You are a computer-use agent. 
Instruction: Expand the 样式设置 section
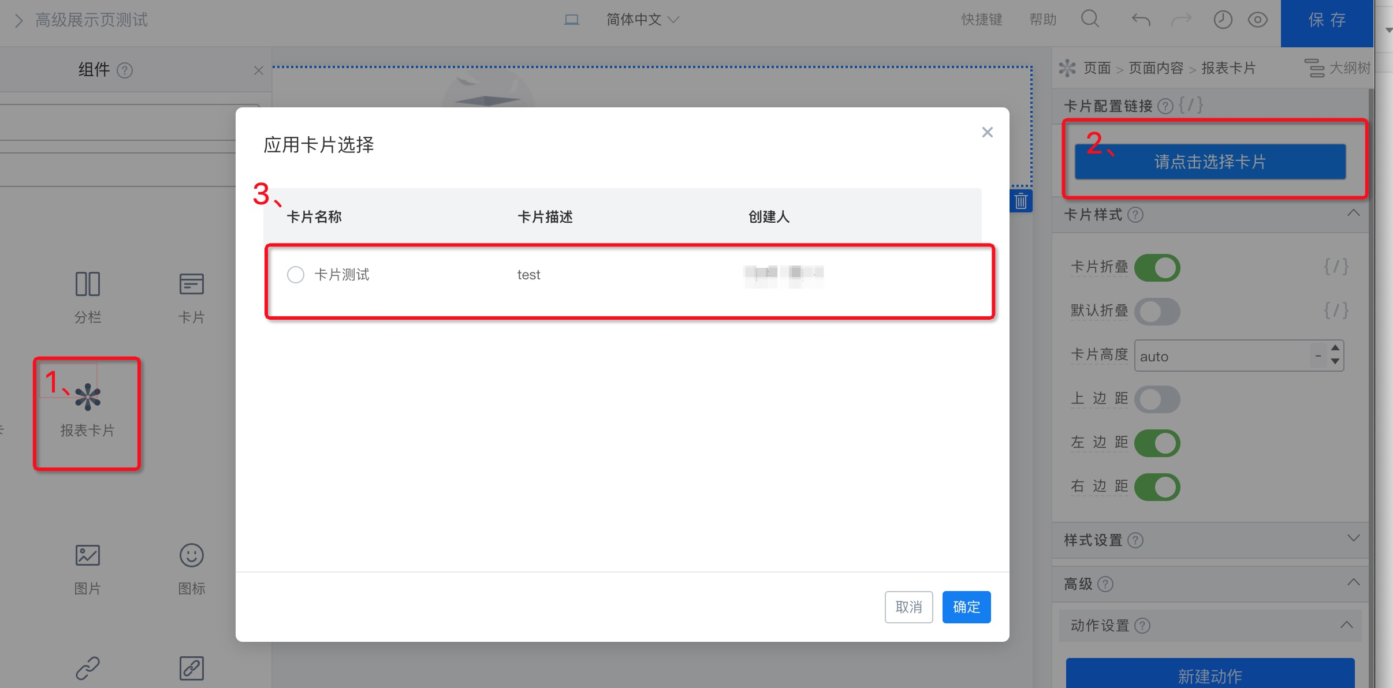point(1353,539)
